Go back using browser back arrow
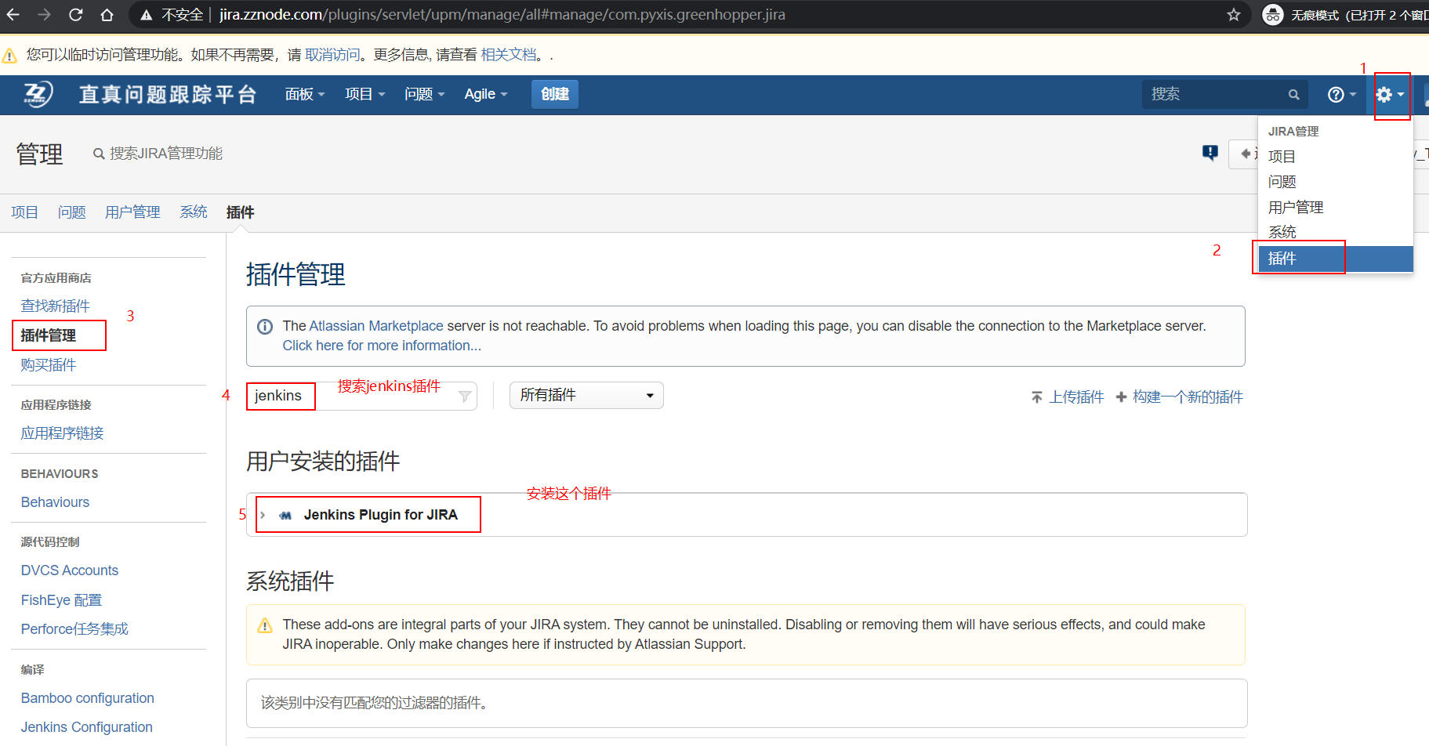Screen dimensions: 1429x746 [13, 15]
